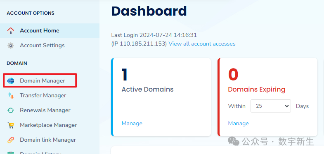Click the IP 110.185.211.153 text
Image resolution: width=324 pixels, height=154 pixels.
coord(139,44)
